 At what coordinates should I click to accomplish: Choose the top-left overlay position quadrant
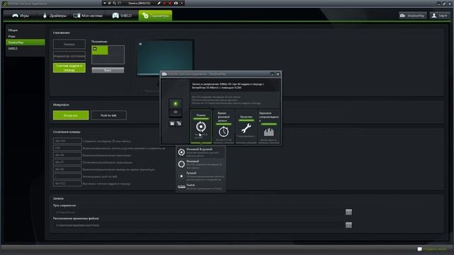tap(100, 50)
